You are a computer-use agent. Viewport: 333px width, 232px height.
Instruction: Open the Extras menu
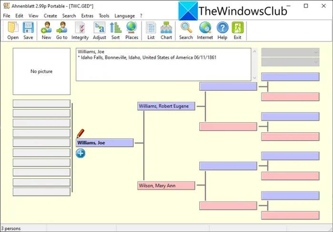tap(87, 16)
